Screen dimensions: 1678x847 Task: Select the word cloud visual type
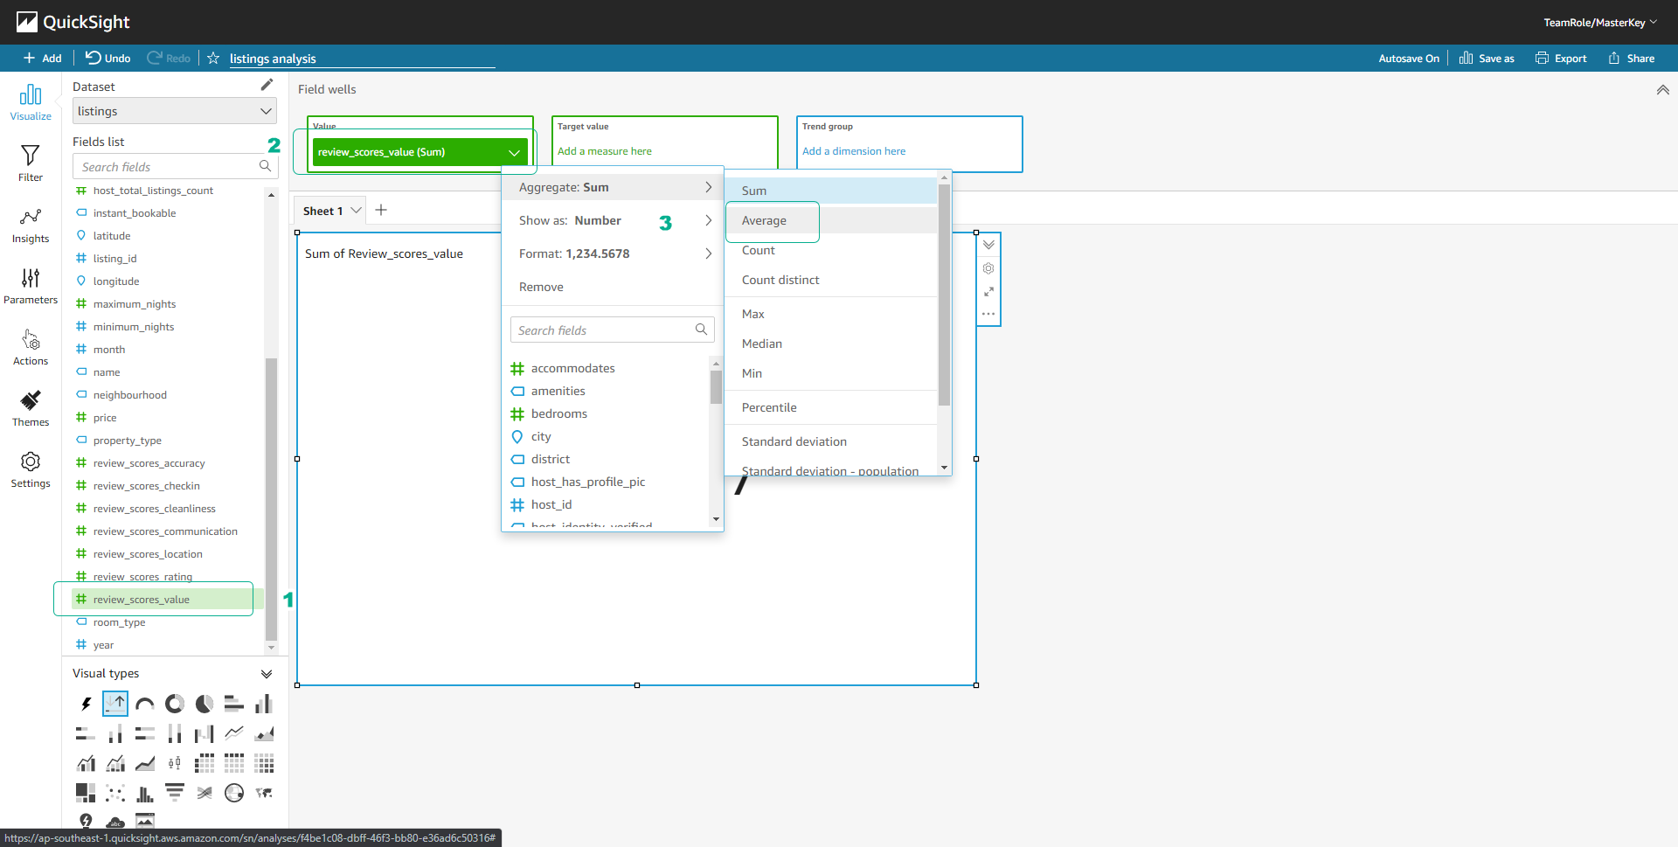tap(115, 822)
